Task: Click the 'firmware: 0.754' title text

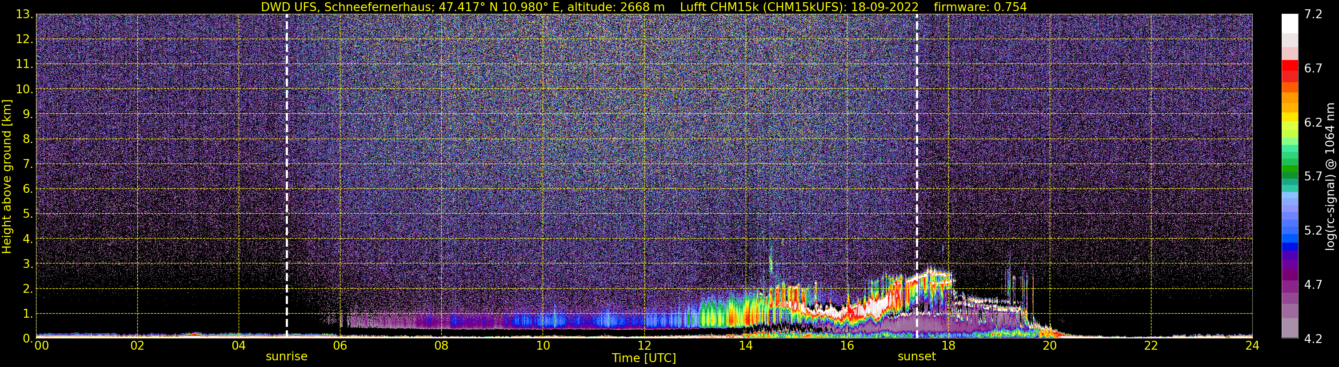Action: (x=980, y=7)
